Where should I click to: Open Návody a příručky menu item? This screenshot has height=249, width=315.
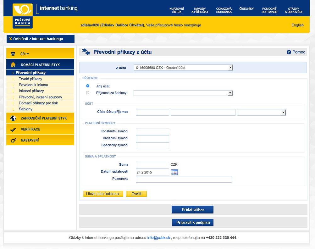point(200,10)
